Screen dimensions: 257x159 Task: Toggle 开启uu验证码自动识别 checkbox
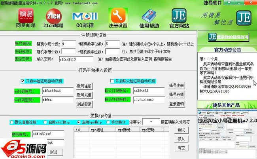click(23, 81)
